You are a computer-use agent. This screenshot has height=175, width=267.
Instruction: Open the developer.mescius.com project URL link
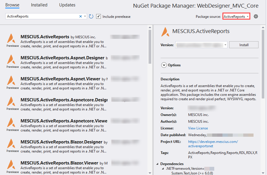click(213, 144)
